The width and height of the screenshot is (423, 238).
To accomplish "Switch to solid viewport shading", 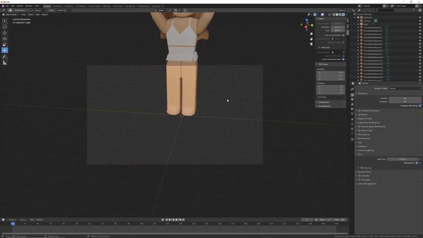I will (x=337, y=15).
